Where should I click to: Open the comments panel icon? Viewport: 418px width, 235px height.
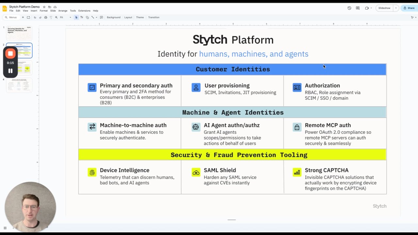point(358,8)
